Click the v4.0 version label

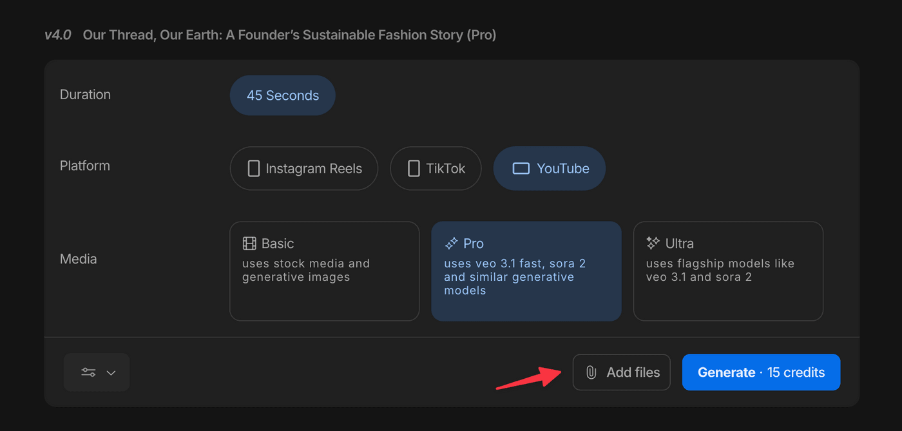(x=58, y=35)
